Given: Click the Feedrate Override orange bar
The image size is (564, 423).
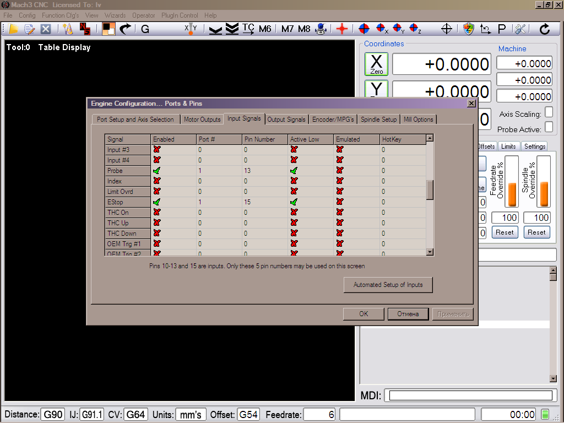Looking at the screenshot, I should click(x=512, y=194).
